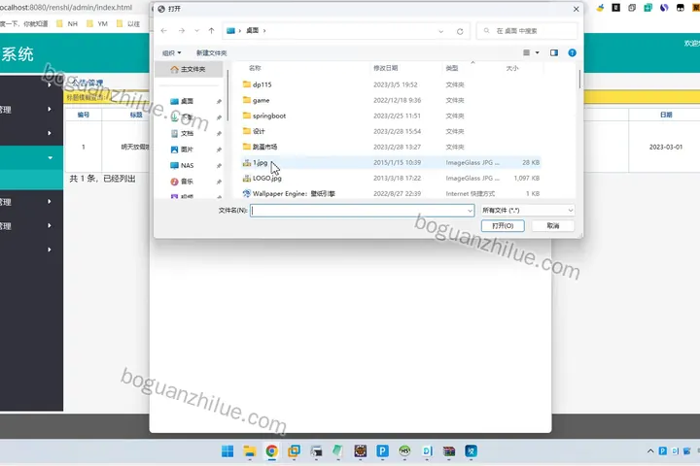Open WinRAR on the taskbar
The width and height of the screenshot is (700, 466).
[x=449, y=451]
